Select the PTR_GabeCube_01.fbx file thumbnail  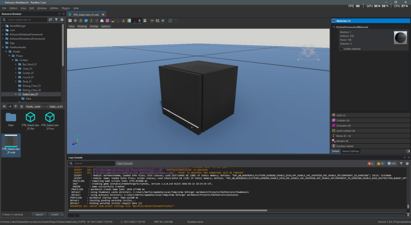tap(30, 120)
